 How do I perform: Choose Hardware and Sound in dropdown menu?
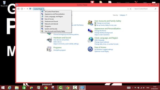tap(56, 21)
